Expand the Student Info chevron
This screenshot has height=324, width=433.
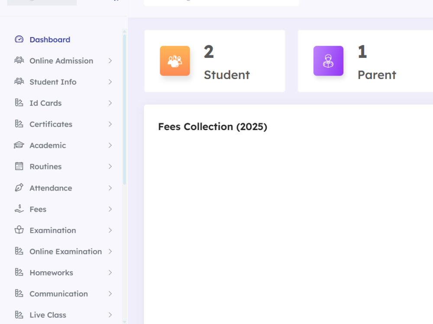(110, 82)
